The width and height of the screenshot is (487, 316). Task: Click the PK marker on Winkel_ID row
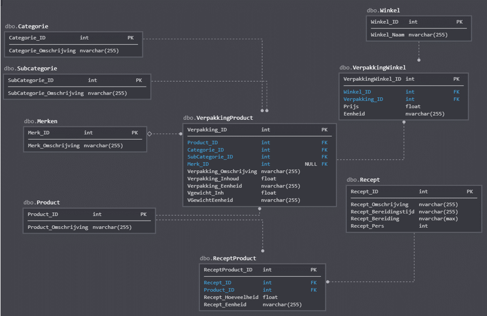pyautogui.click(x=460, y=22)
